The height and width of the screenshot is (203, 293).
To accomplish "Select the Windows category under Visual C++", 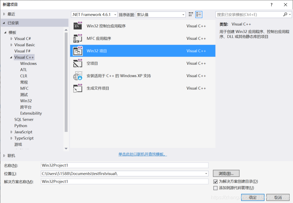I will 28,63.
